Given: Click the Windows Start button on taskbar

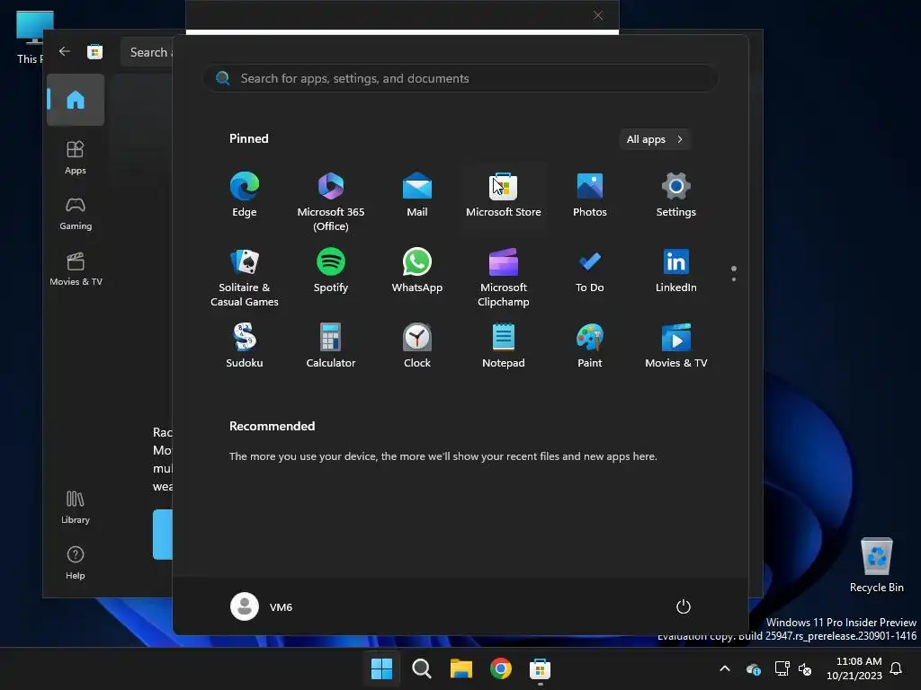Looking at the screenshot, I should coord(381,668).
